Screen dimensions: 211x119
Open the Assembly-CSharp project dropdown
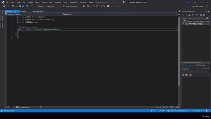pos(33,14)
